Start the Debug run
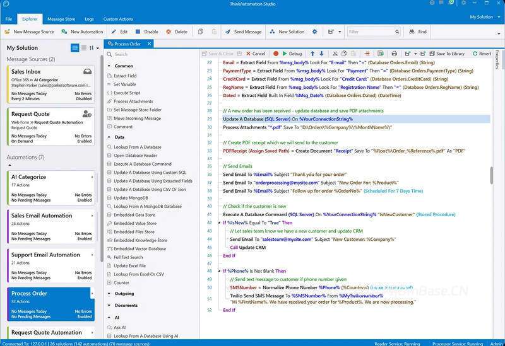Image resolution: width=505 pixels, height=346 pixels. pyautogui.click(x=292, y=54)
